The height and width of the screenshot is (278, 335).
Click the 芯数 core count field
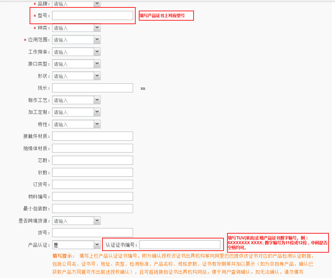92,160
